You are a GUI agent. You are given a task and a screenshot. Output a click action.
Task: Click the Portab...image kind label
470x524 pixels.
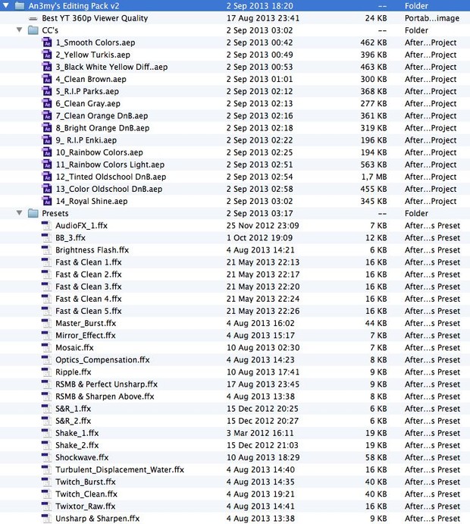432,18
